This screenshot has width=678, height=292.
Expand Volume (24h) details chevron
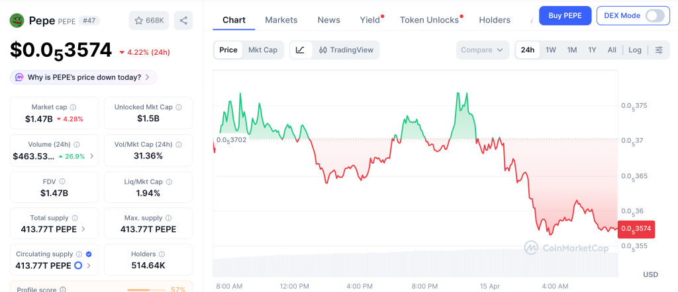coord(91,157)
